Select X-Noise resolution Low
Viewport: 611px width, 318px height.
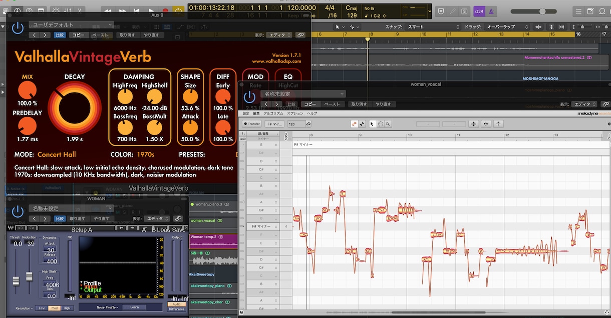point(42,308)
